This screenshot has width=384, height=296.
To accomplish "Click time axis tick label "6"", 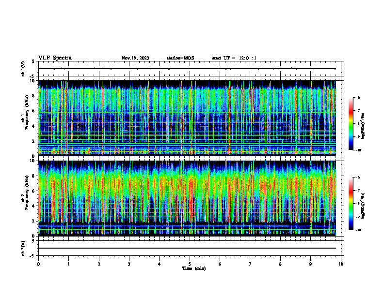I will (220, 264).
